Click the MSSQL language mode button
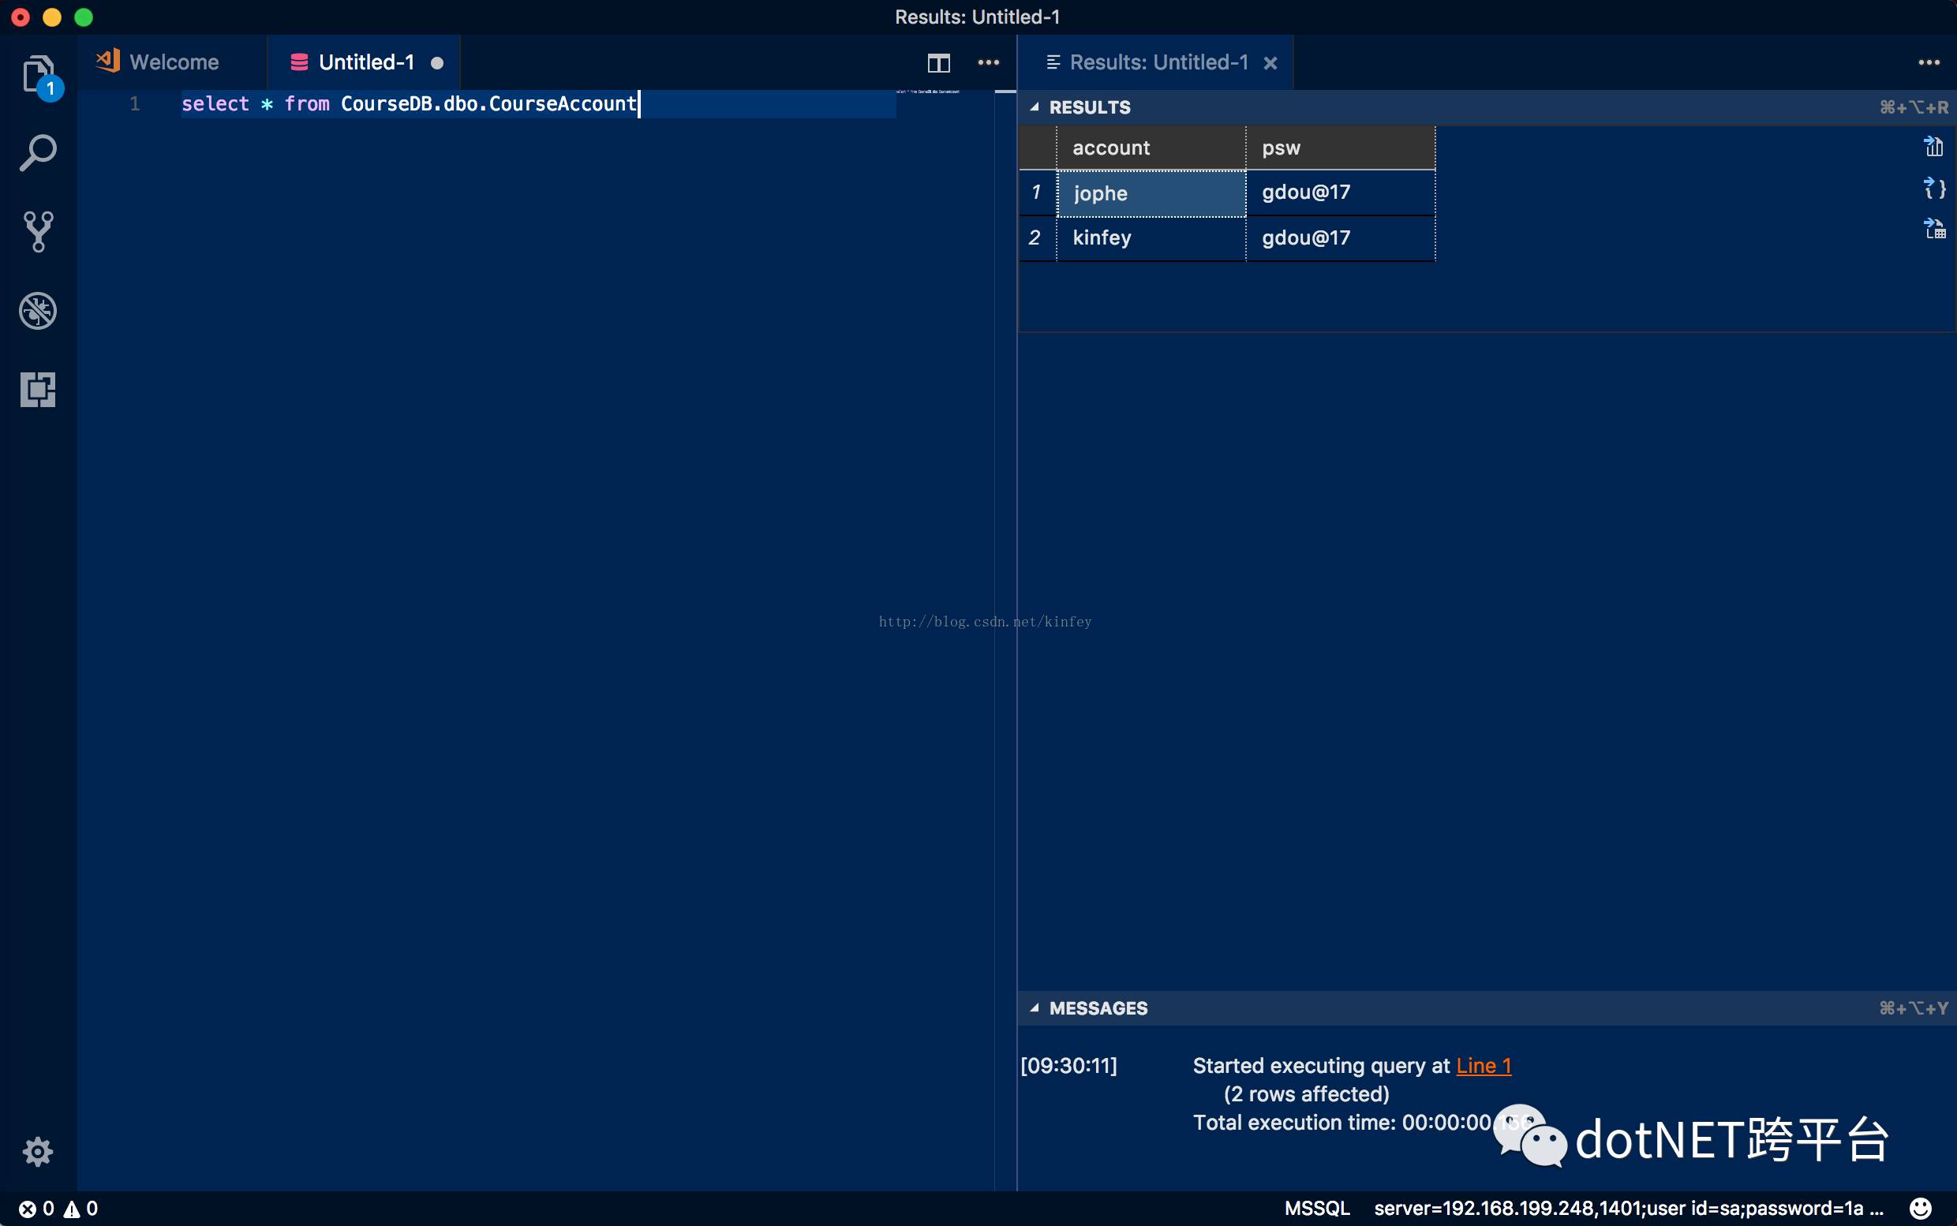 pyautogui.click(x=1316, y=1208)
